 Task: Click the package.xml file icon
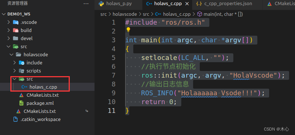coord(21,103)
